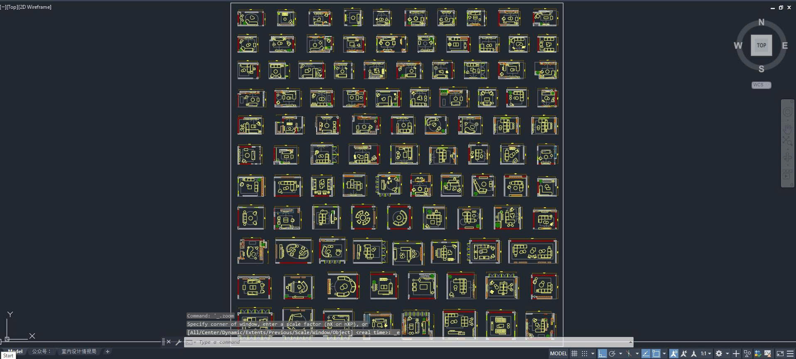The width and height of the screenshot is (796, 359).
Task: Switch to the 公众号： layout tab
Action: [x=42, y=352]
